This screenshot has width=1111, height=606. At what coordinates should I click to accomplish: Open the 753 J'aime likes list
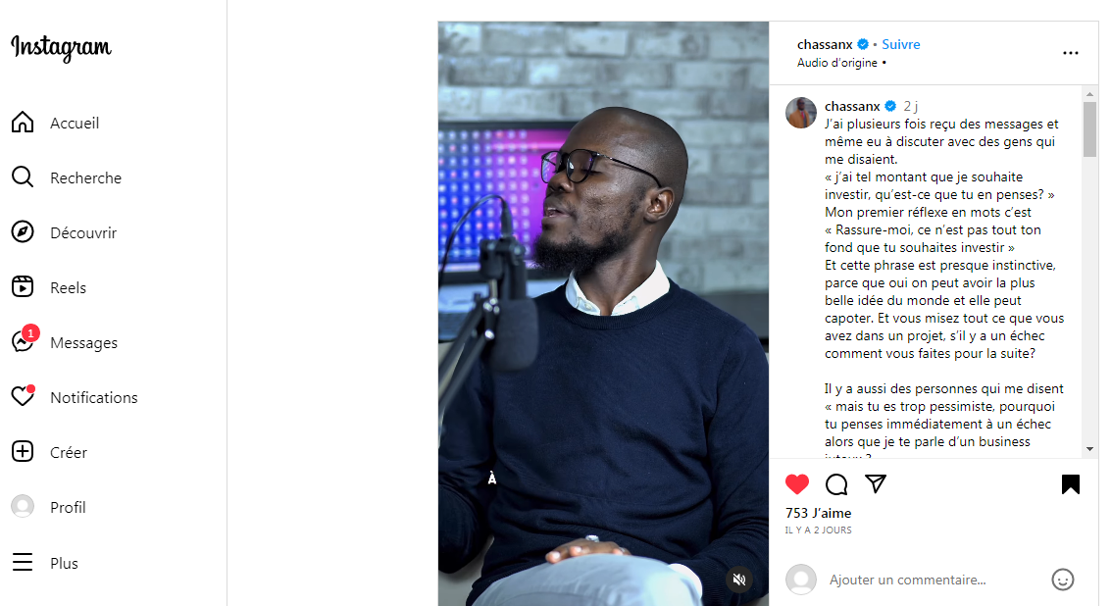tap(819, 513)
